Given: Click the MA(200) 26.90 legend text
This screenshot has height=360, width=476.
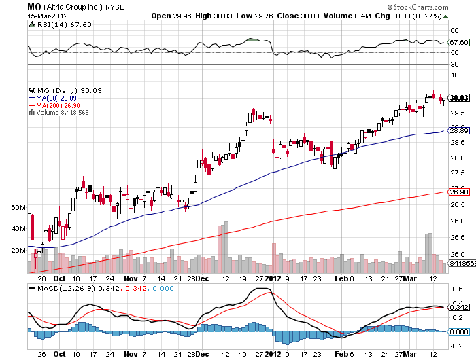Looking at the screenshot, I should (x=58, y=105).
